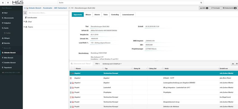Click the filter icon in Klasse column
This screenshot has height=109, width=238.
point(75,68)
